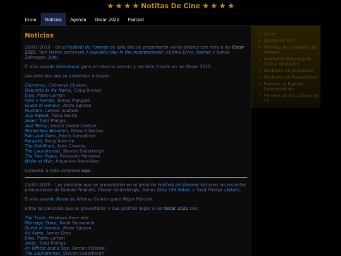
Task: Follow the While at War link
Action: [39, 161]
